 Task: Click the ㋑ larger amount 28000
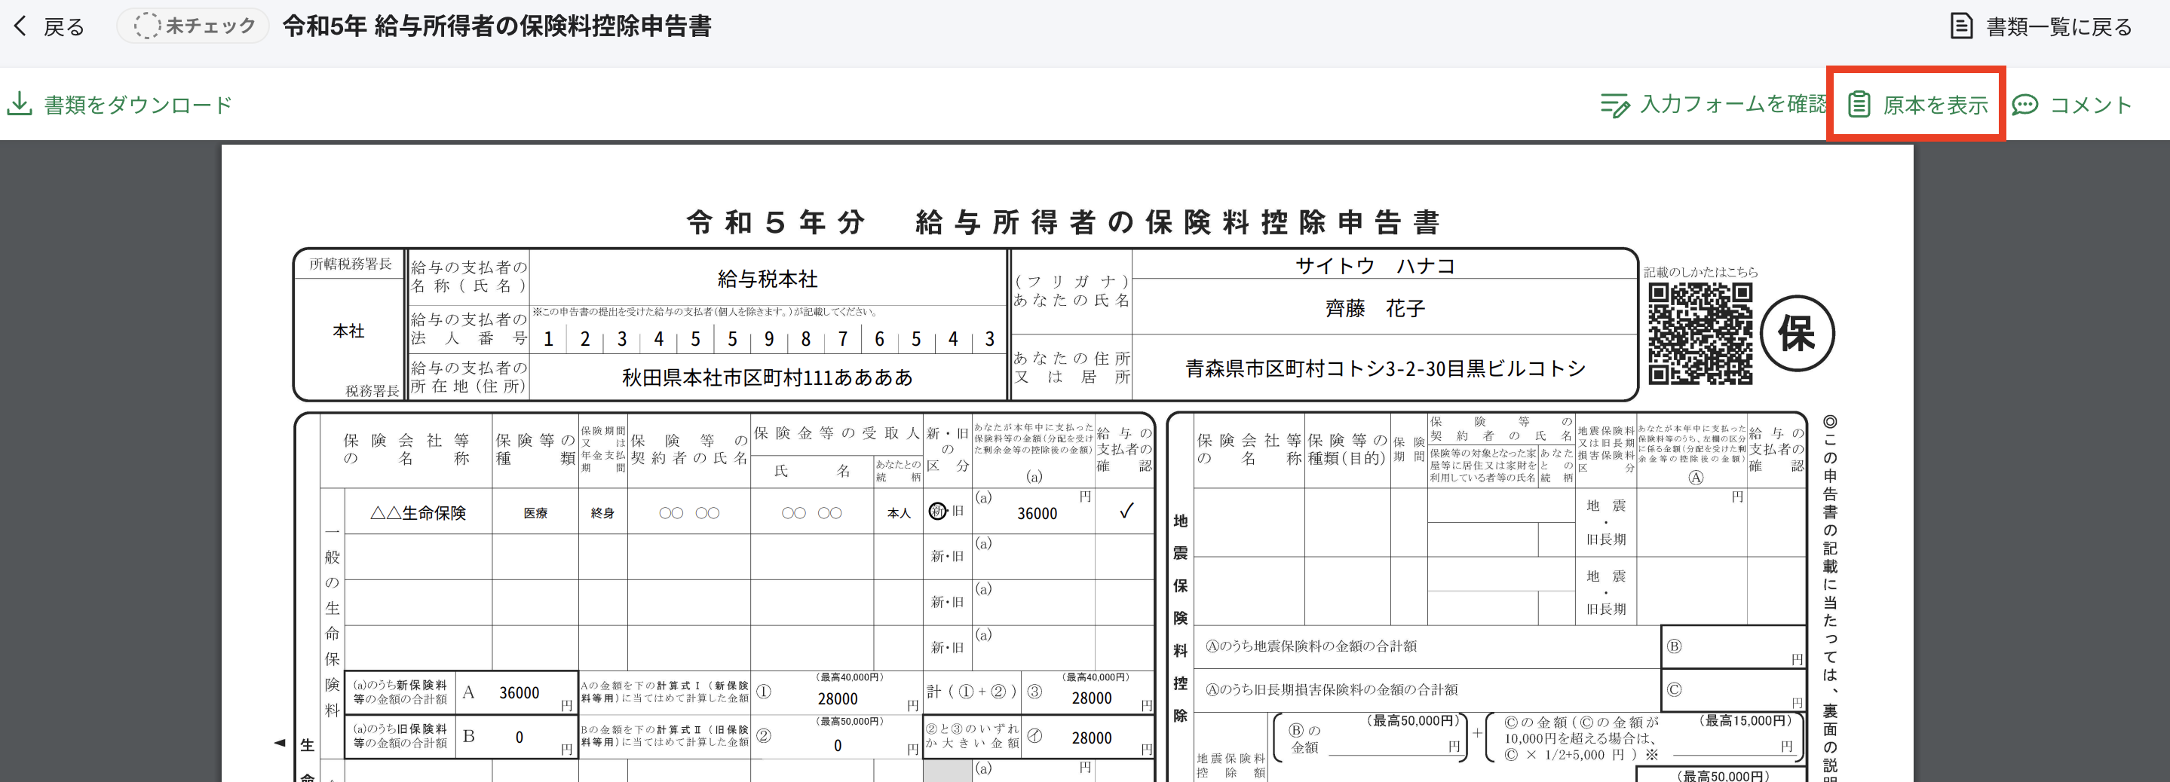click(x=1092, y=738)
